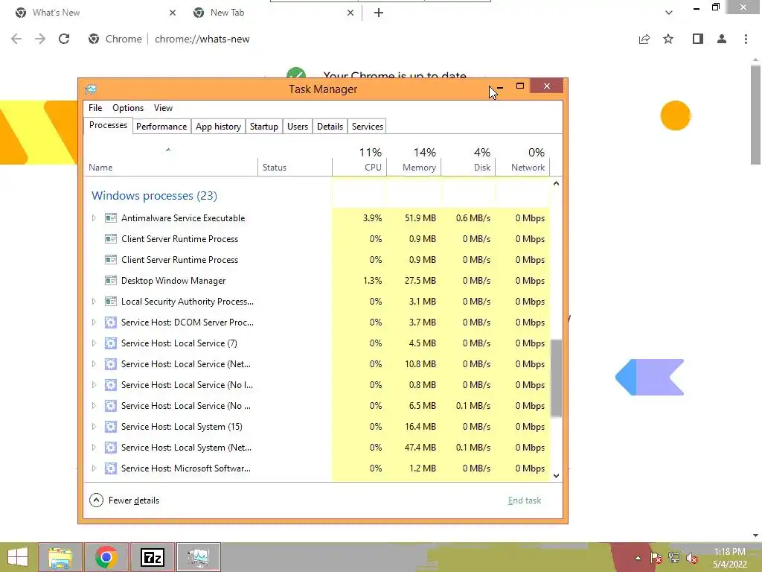
Task: Click the Service Host: Microsoft Softwar... gear icon
Action: (111, 468)
